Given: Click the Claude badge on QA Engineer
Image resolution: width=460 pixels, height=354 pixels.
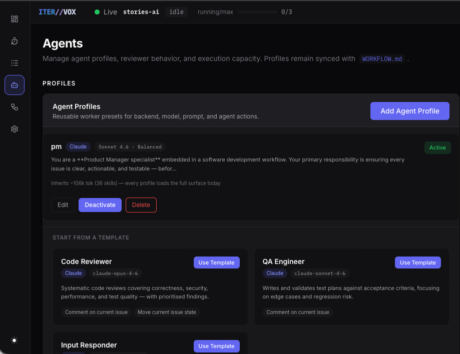Looking at the screenshot, I should point(275,273).
